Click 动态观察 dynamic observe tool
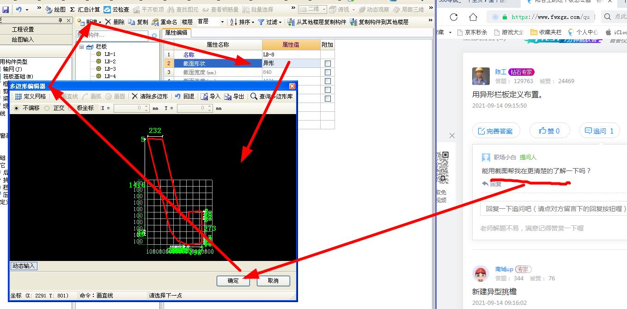The width and height of the screenshot is (627, 309). [374, 9]
